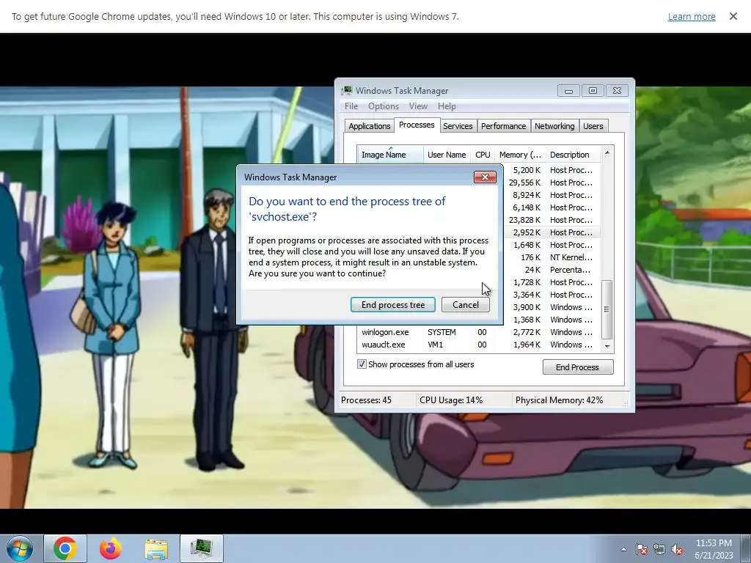
Task: Click the muted volume tray icon
Action: pyautogui.click(x=677, y=549)
